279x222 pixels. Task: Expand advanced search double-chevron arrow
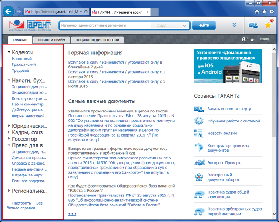pyautogui.click(x=234, y=25)
